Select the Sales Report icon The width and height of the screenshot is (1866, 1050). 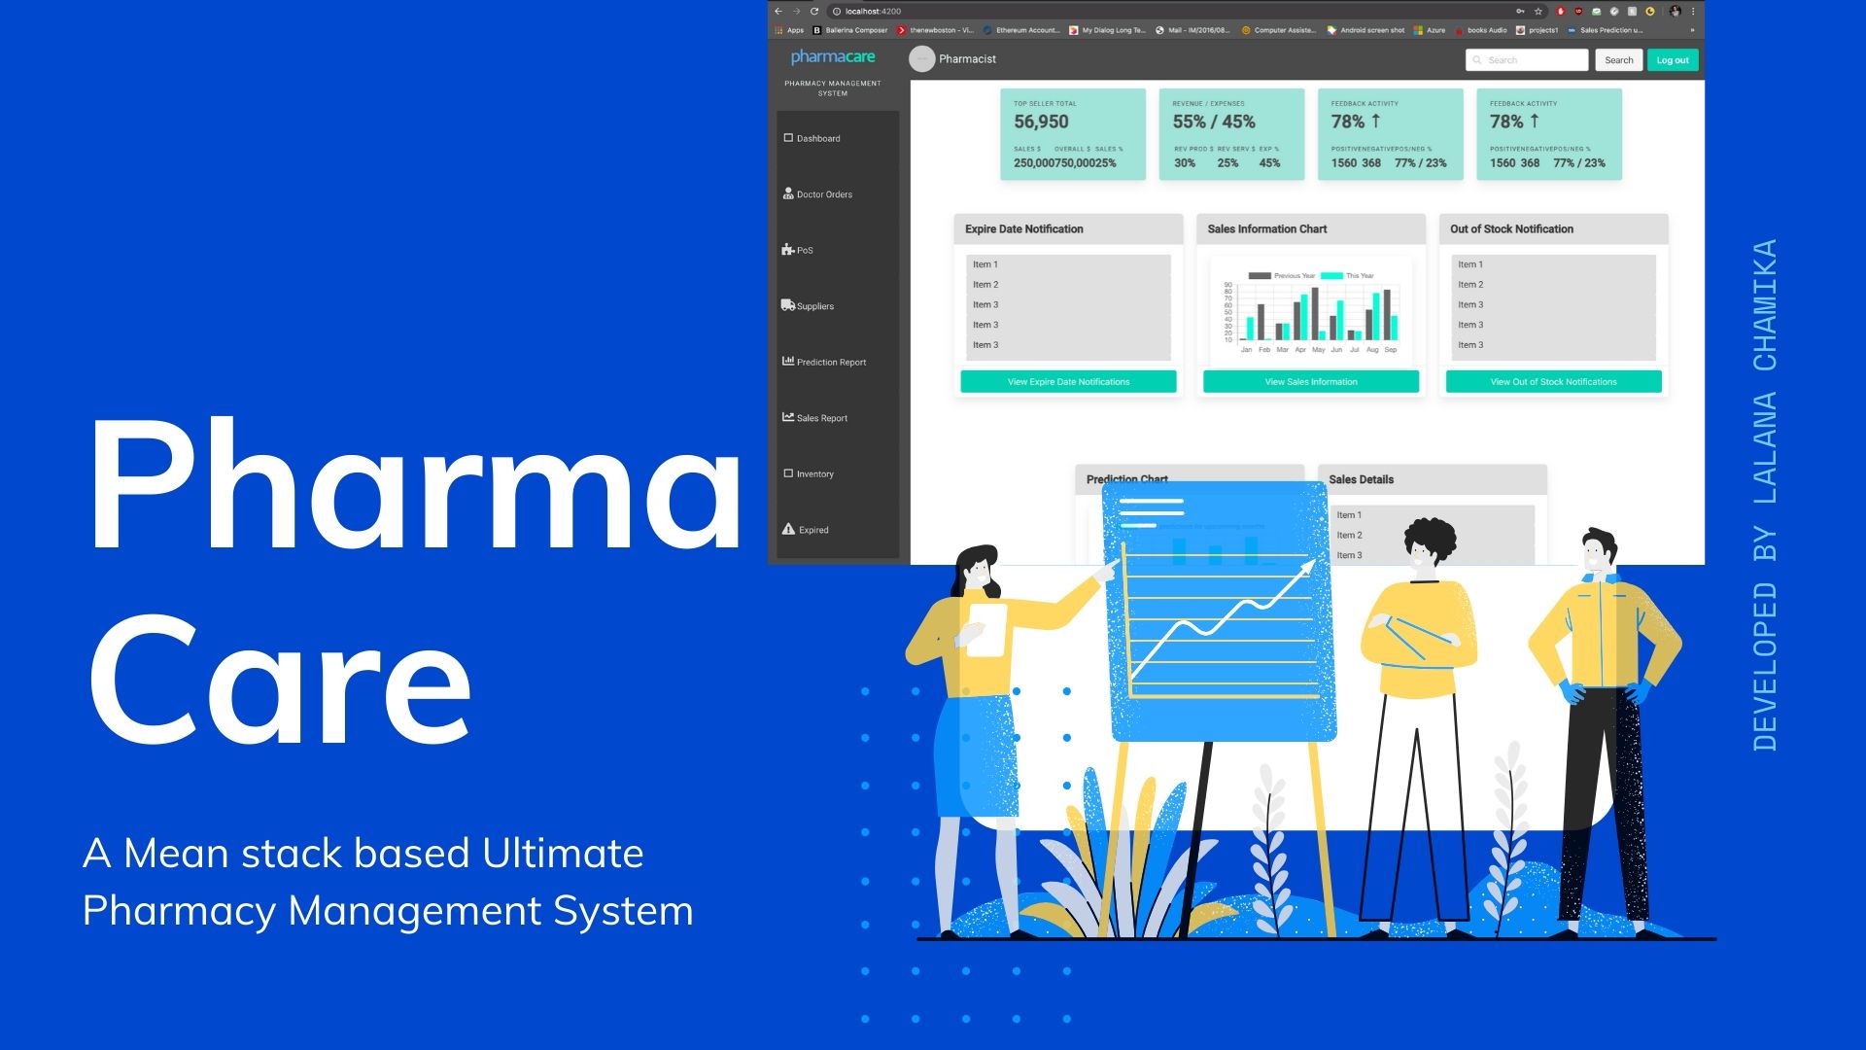point(787,417)
